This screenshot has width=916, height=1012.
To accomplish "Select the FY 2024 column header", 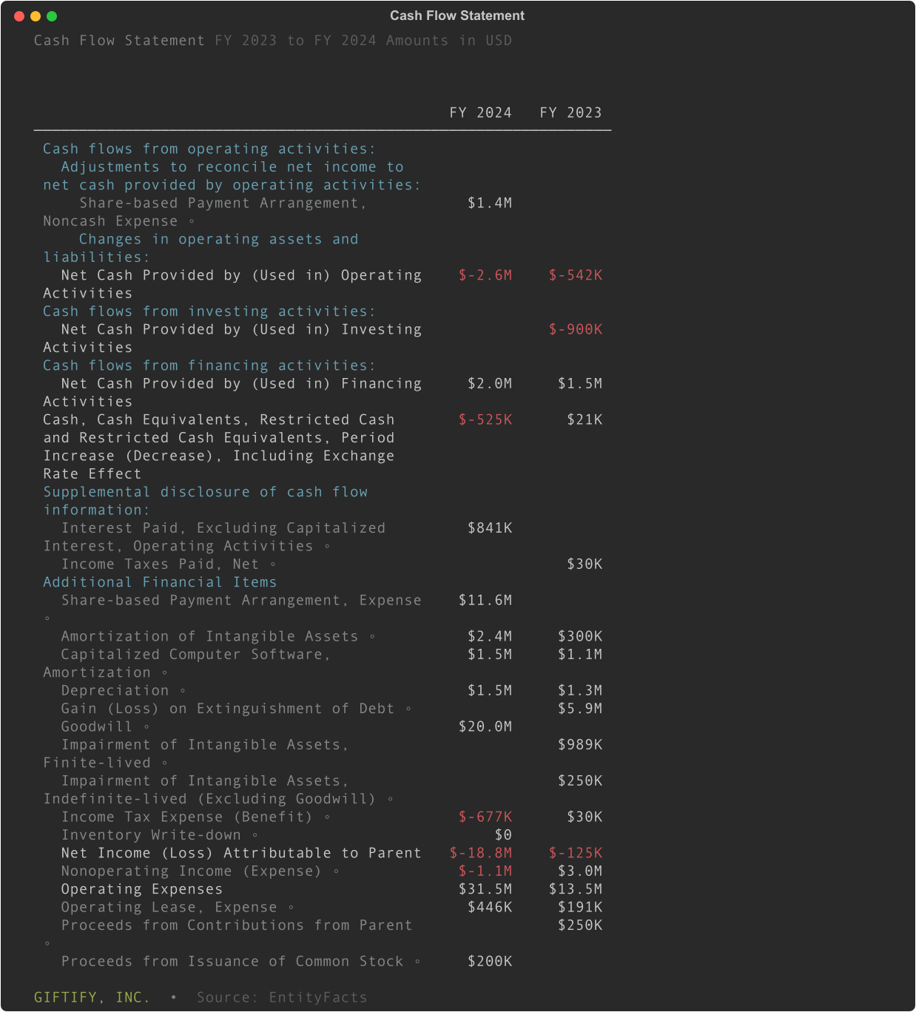I will point(480,112).
